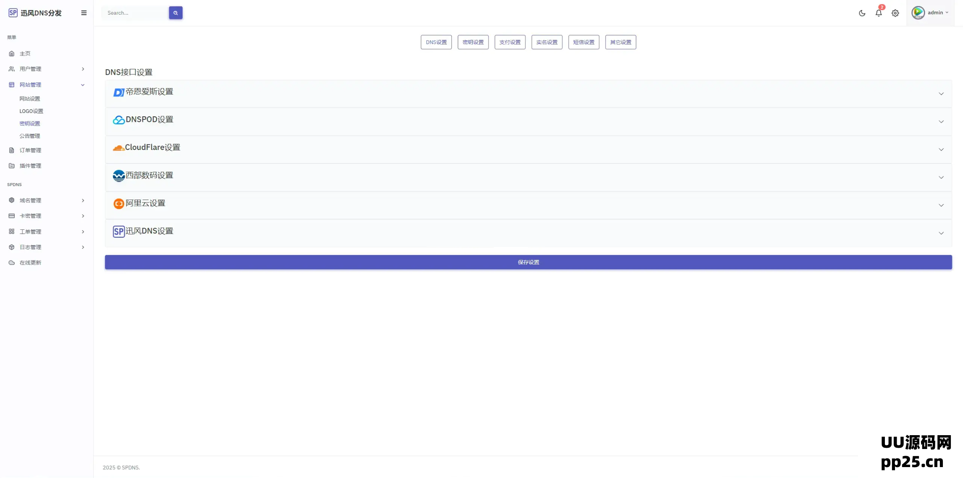Switch to the 支付设置 tab
963x478 pixels.
[509, 42]
